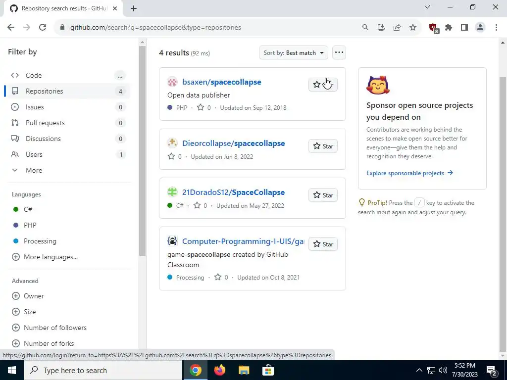Select the Code filter
Screen dimensions: 507x380
tap(67, 75)
